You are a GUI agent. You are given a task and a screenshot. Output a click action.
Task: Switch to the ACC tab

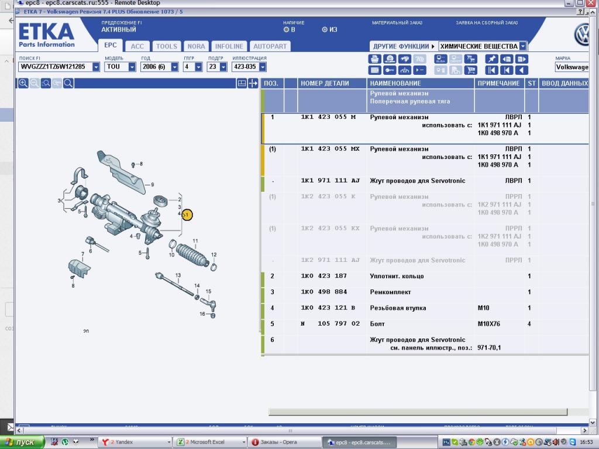(x=137, y=46)
